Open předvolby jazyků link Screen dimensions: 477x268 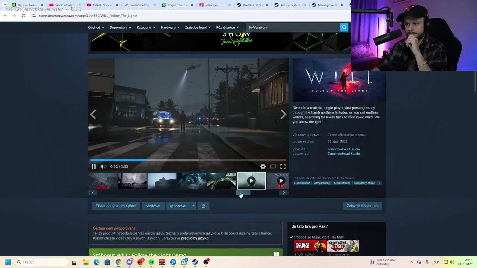tap(195, 238)
